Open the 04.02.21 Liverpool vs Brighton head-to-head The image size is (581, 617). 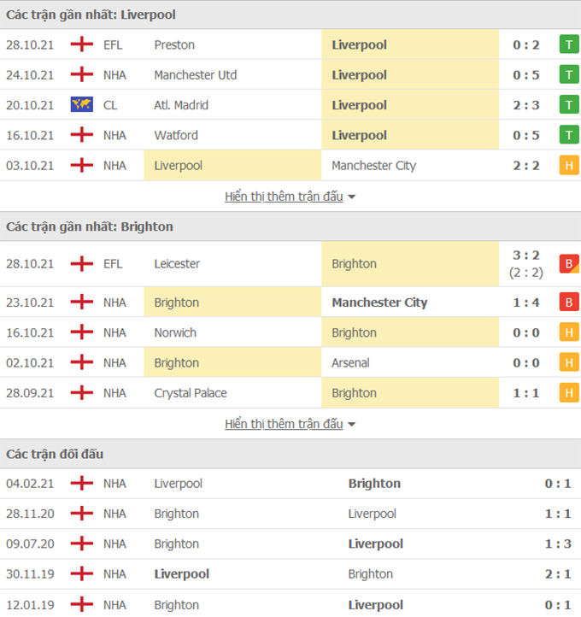pos(290,484)
